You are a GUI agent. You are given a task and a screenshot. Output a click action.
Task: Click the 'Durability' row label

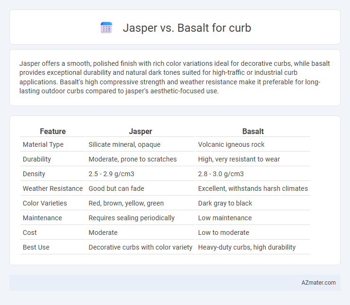[x=37, y=159]
